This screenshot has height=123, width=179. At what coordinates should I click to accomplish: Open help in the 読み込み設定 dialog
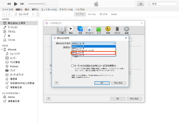57,83
